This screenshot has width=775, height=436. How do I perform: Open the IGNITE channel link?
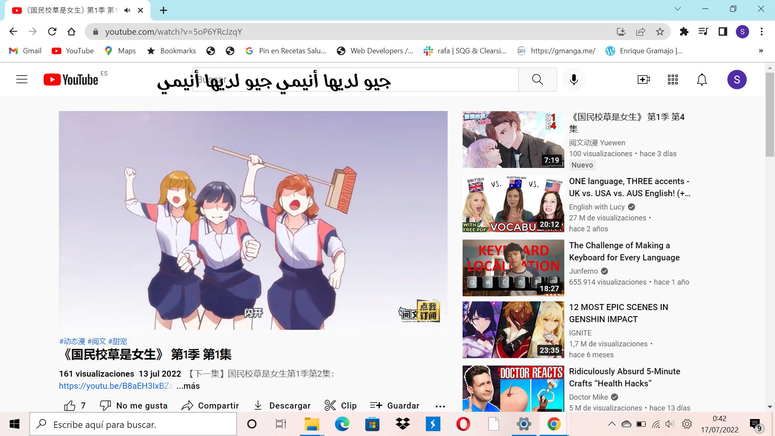[580, 333]
